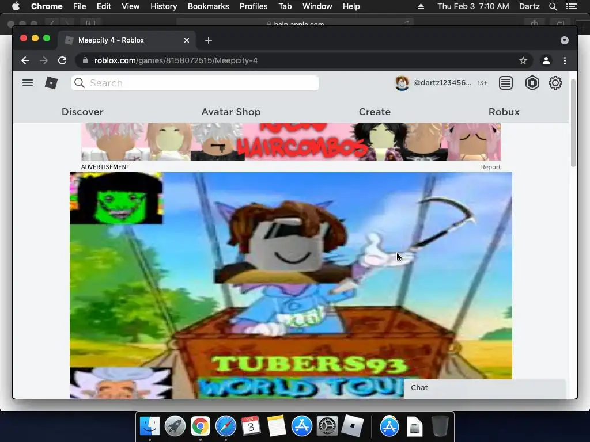Open Finder from the Dock

[150, 426]
